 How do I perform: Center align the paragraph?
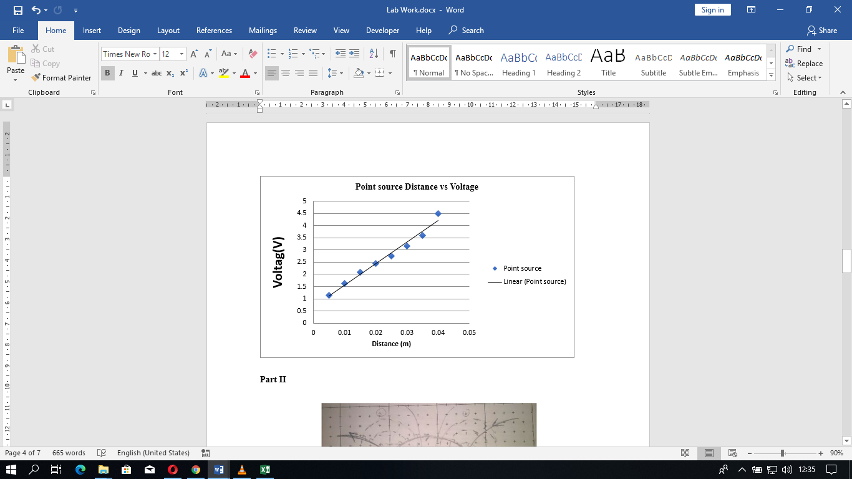point(286,74)
